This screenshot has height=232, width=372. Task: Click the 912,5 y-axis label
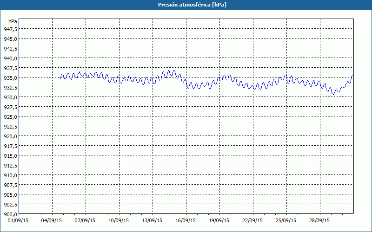click(10, 166)
